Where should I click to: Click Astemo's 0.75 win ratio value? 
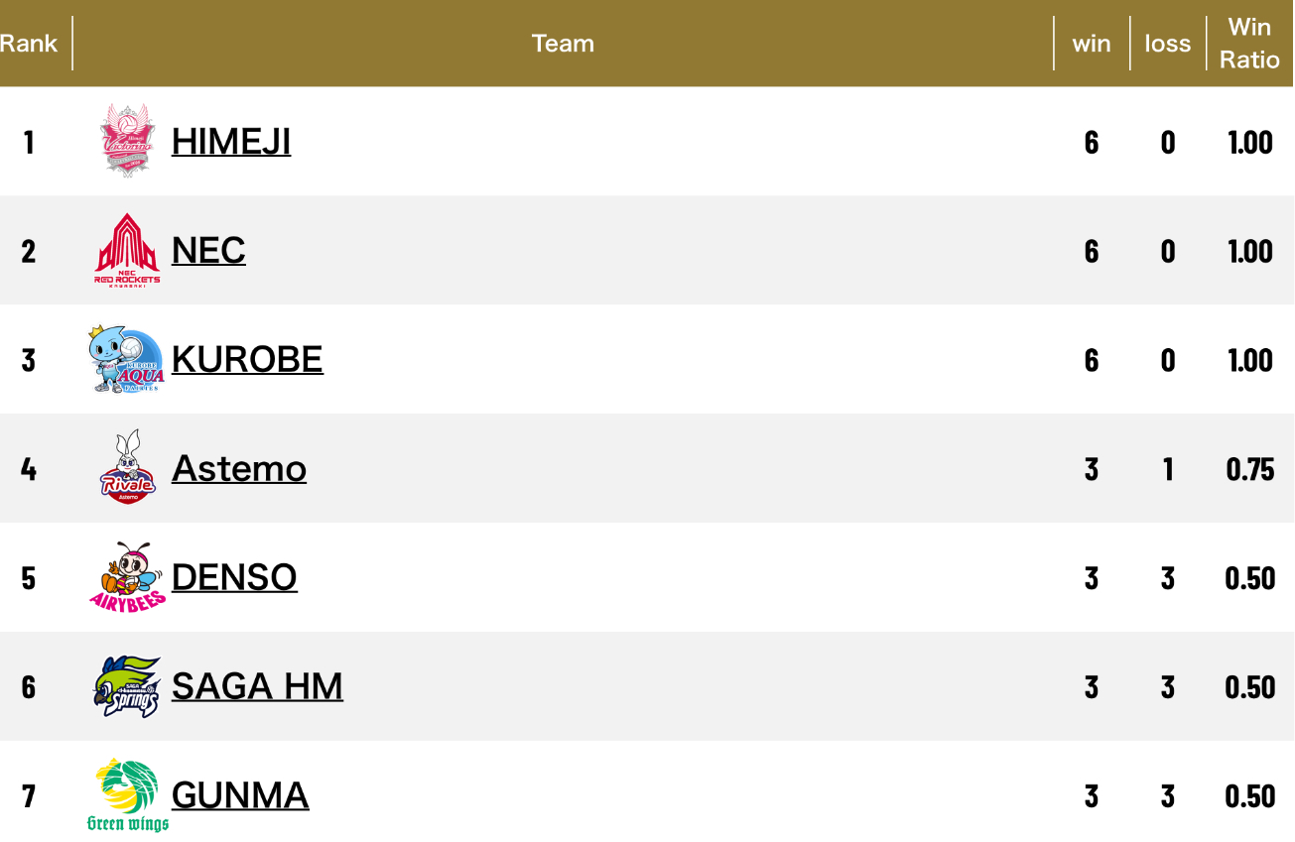pyautogui.click(x=1249, y=468)
